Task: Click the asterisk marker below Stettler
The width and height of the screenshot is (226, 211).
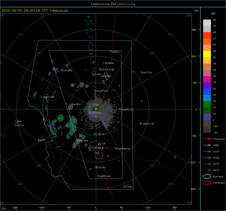Action: (x=119, y=86)
